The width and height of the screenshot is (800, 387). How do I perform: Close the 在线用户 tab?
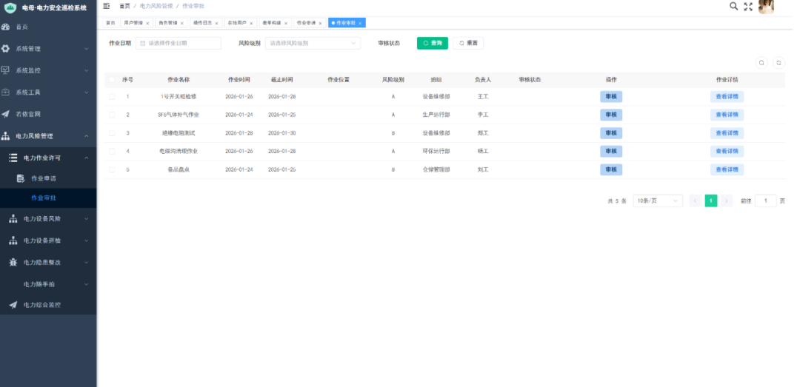pyautogui.click(x=251, y=24)
